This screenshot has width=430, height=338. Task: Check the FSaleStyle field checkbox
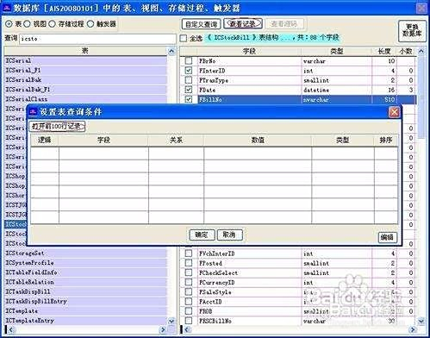point(189,292)
